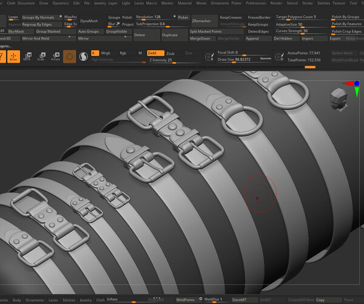Click Regroup By Edges button
Viewport: 364px width, 304px height.
pos(42,25)
